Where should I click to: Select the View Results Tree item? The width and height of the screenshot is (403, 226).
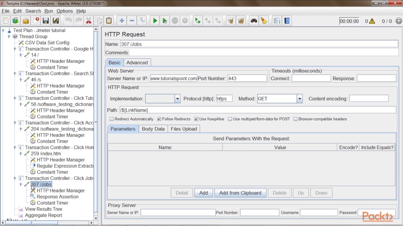pos(43,209)
